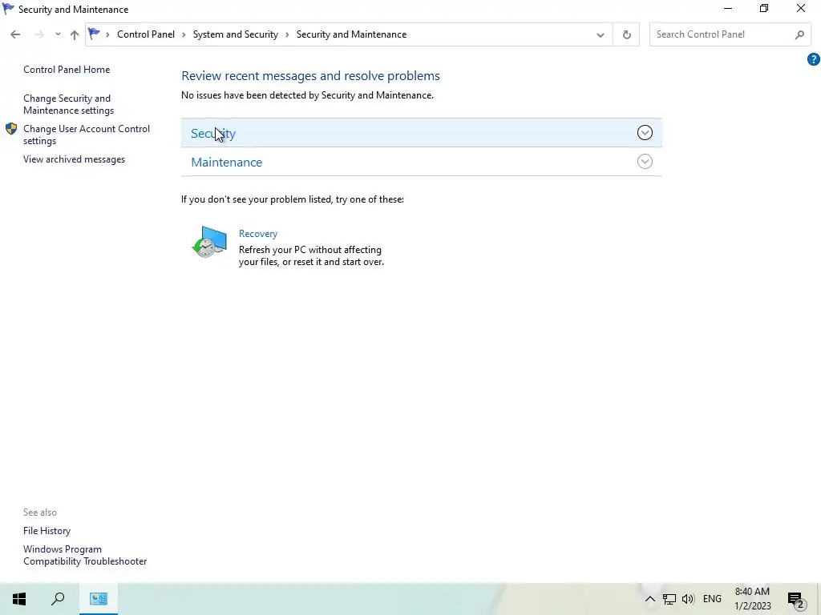Open View archived messages

[x=74, y=159]
